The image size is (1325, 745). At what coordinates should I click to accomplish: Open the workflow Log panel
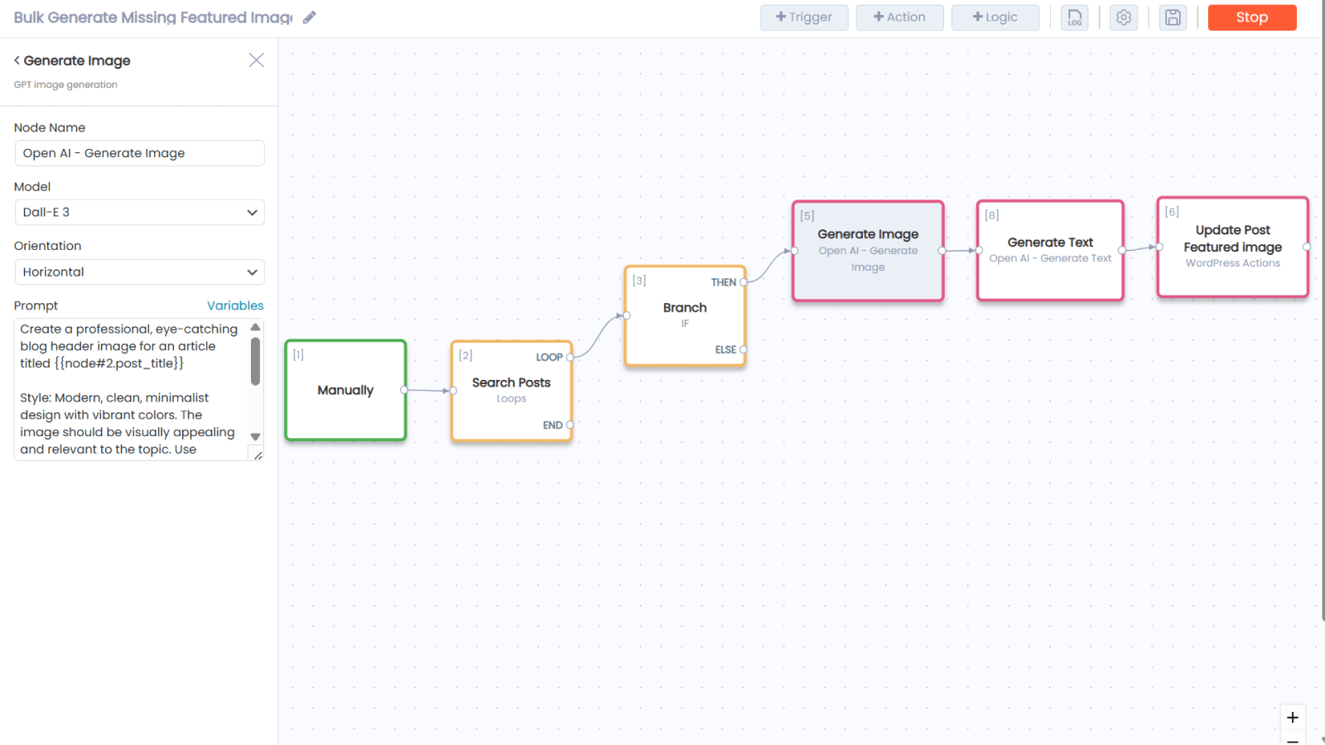tap(1074, 17)
